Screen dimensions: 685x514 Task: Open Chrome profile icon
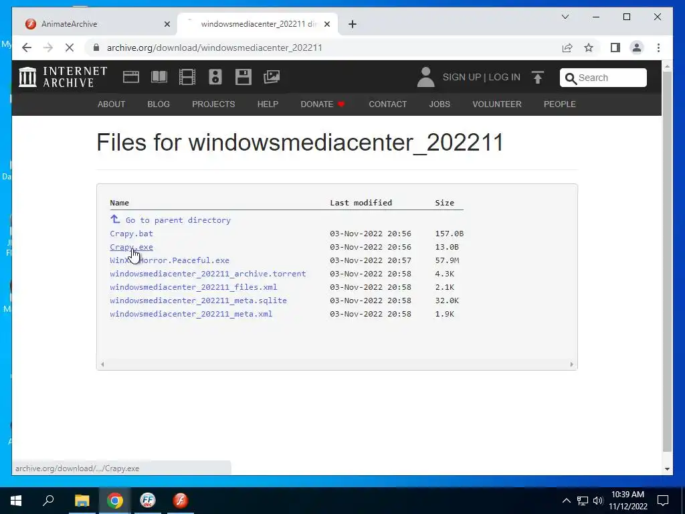(637, 48)
